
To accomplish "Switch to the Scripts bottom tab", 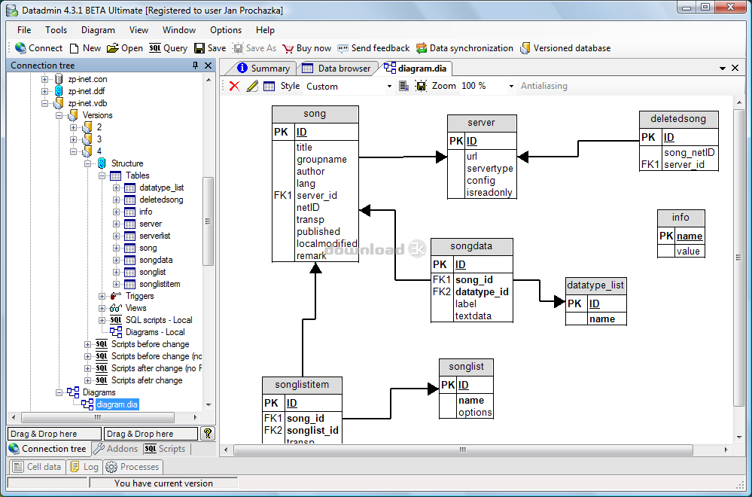I will click(x=165, y=449).
